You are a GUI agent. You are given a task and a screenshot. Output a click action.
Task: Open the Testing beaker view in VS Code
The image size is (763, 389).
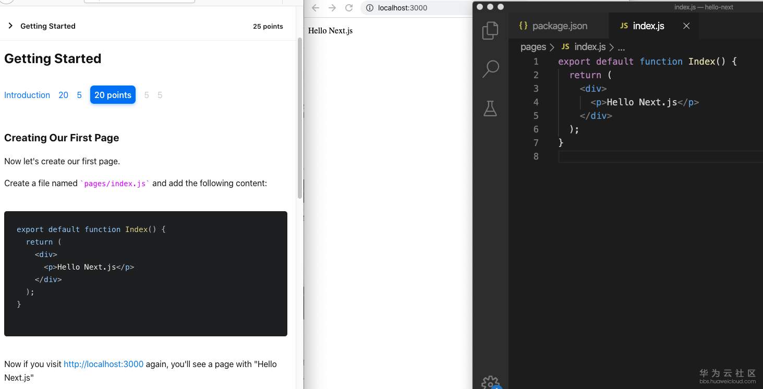(x=490, y=108)
